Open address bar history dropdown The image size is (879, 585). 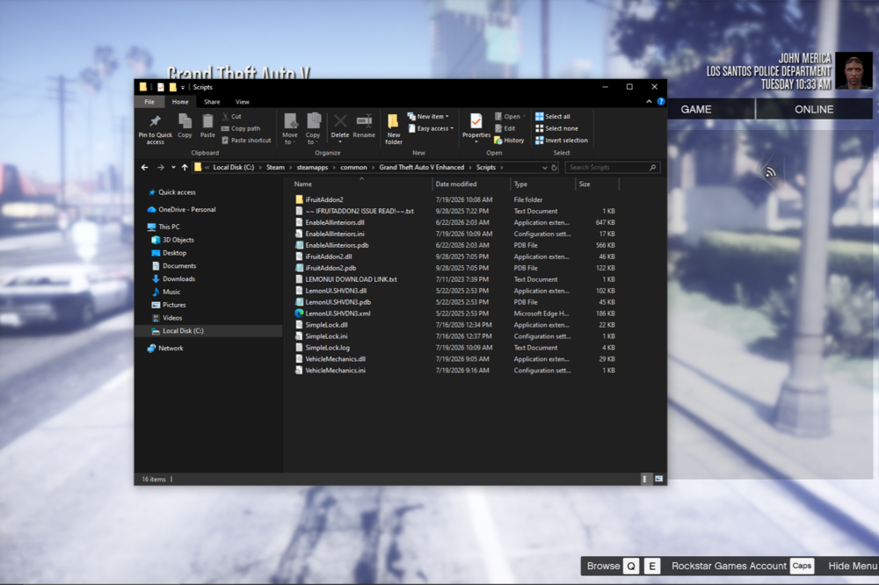[x=544, y=168]
